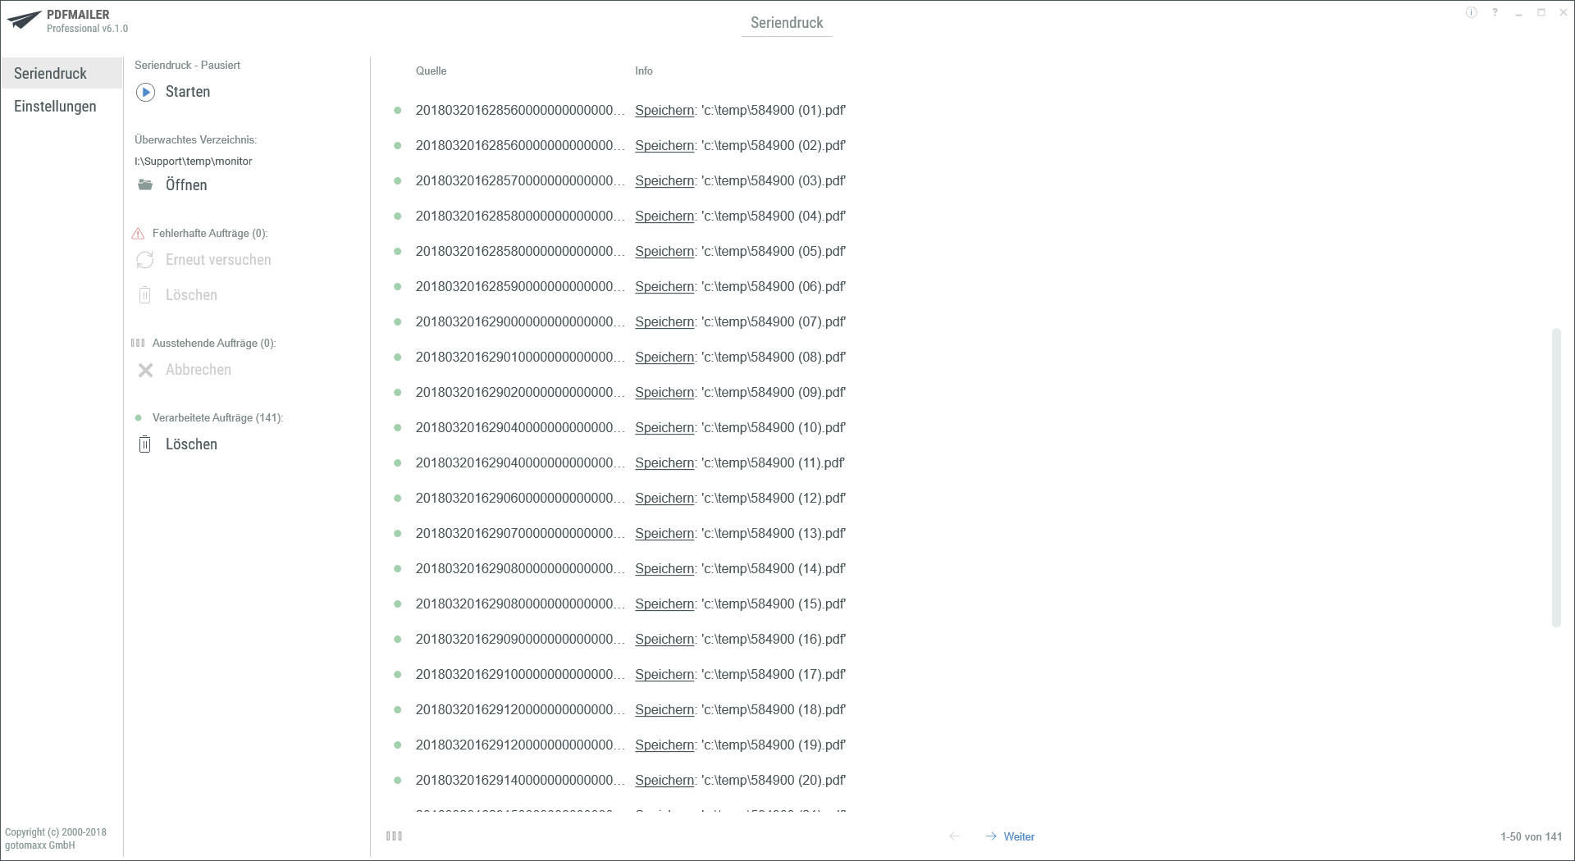Click the PDFMailer paper plane logo
This screenshot has height=861, width=1575.
coord(23,20)
